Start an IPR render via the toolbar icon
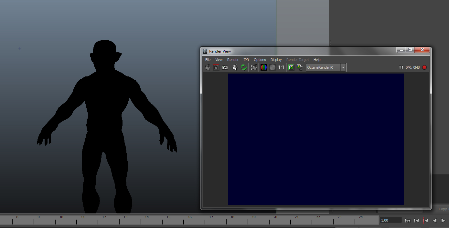The image size is (449, 228). (235, 67)
